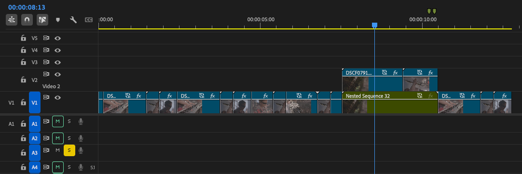
Task: Click the ruler at 00:00:10:00
Action: (423, 19)
